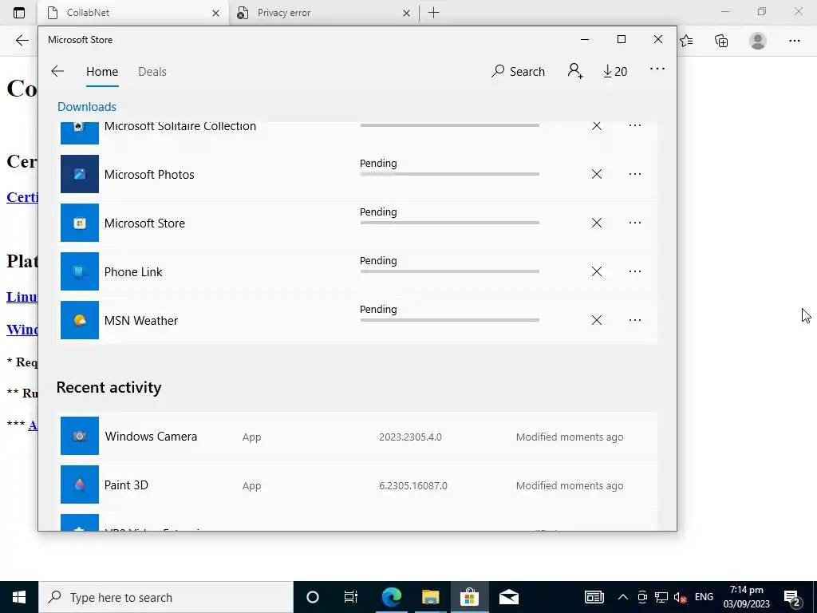Cancel the MSN Weather download
Image resolution: width=817 pixels, height=613 pixels.
click(597, 320)
